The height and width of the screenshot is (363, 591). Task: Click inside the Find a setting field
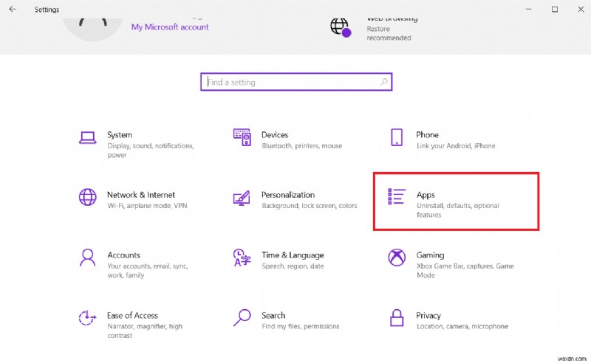click(x=288, y=83)
